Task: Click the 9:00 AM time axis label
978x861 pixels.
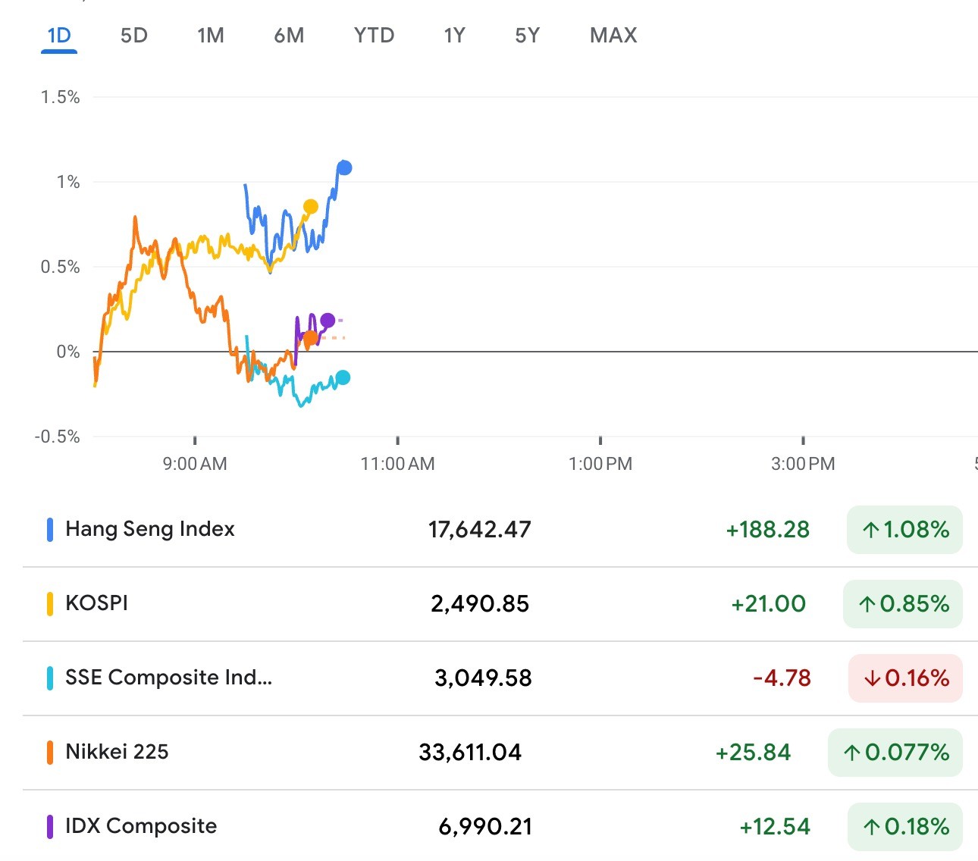Action: click(x=195, y=464)
